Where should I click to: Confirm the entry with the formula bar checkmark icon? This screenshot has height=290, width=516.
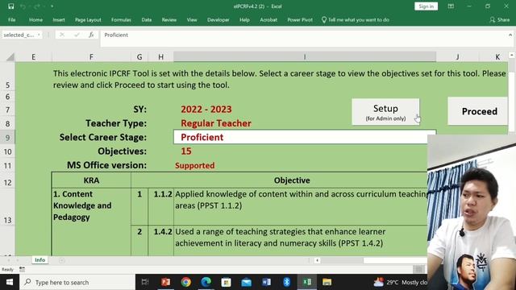[77, 35]
